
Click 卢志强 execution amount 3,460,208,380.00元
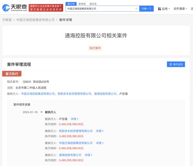click(x=71, y=124)
